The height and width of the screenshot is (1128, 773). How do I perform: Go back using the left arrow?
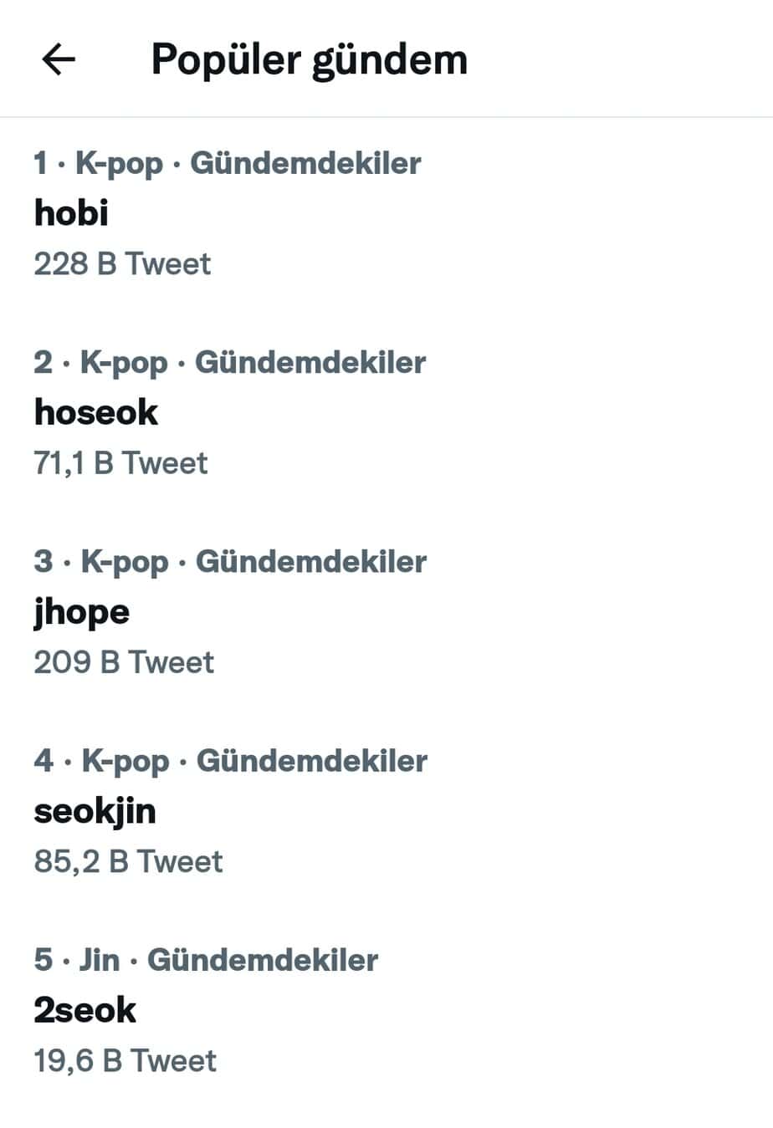59,59
